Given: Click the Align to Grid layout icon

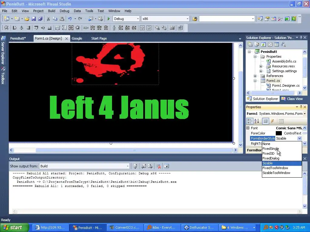Looking at the screenshot, I should click(7, 28).
